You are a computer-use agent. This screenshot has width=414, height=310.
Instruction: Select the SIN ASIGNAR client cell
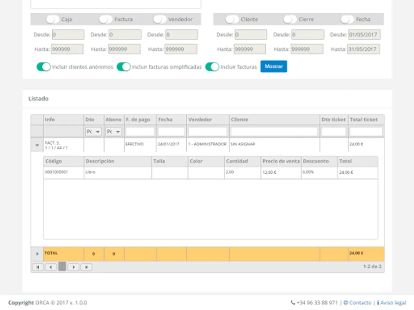tap(275, 145)
